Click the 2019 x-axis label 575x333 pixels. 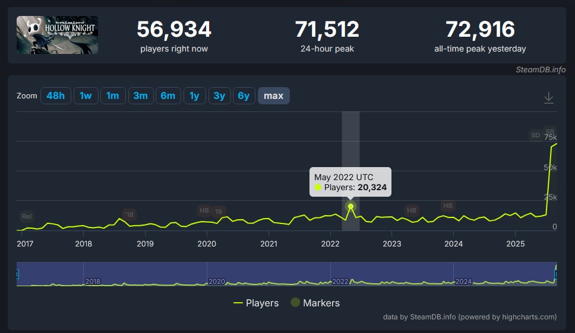pos(145,244)
